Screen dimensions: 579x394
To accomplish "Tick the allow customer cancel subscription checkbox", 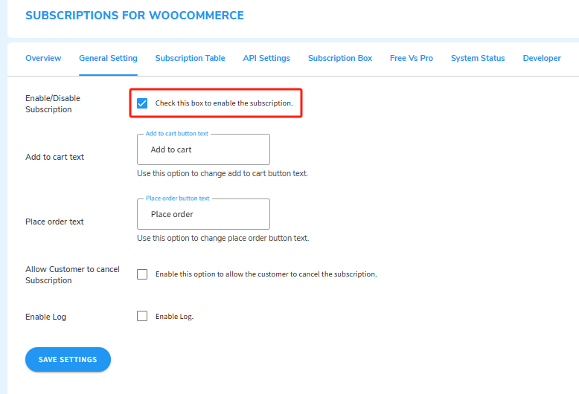I will 142,274.
